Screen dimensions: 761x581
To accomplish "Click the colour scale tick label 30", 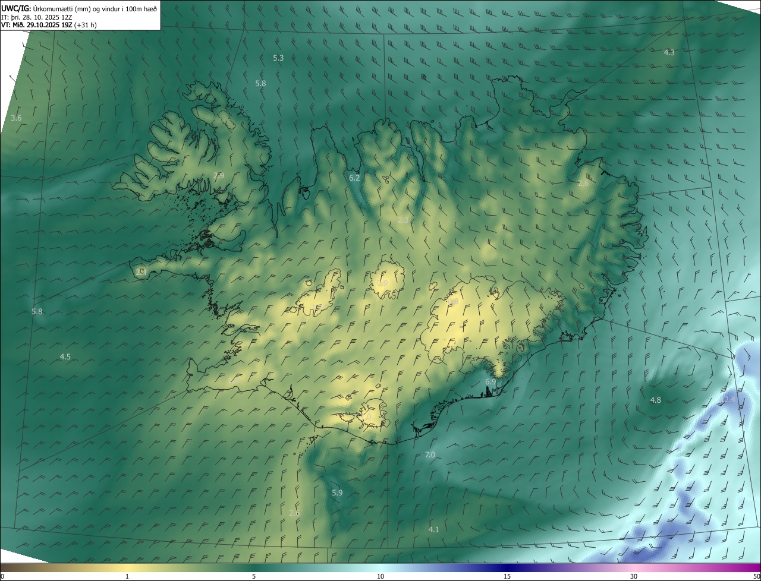I will pyautogui.click(x=634, y=576).
